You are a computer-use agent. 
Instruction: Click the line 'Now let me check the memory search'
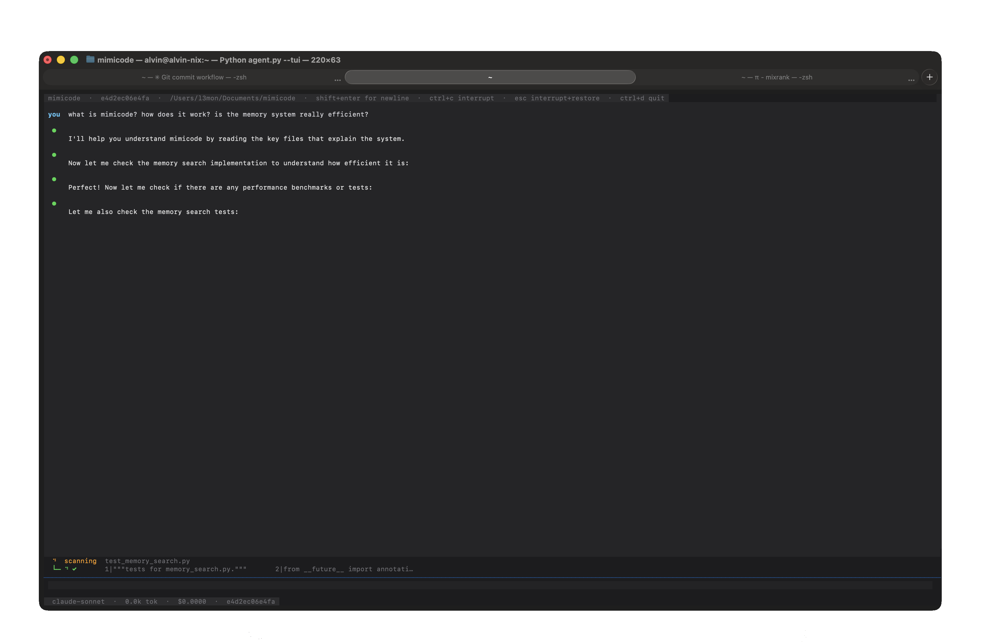238,163
